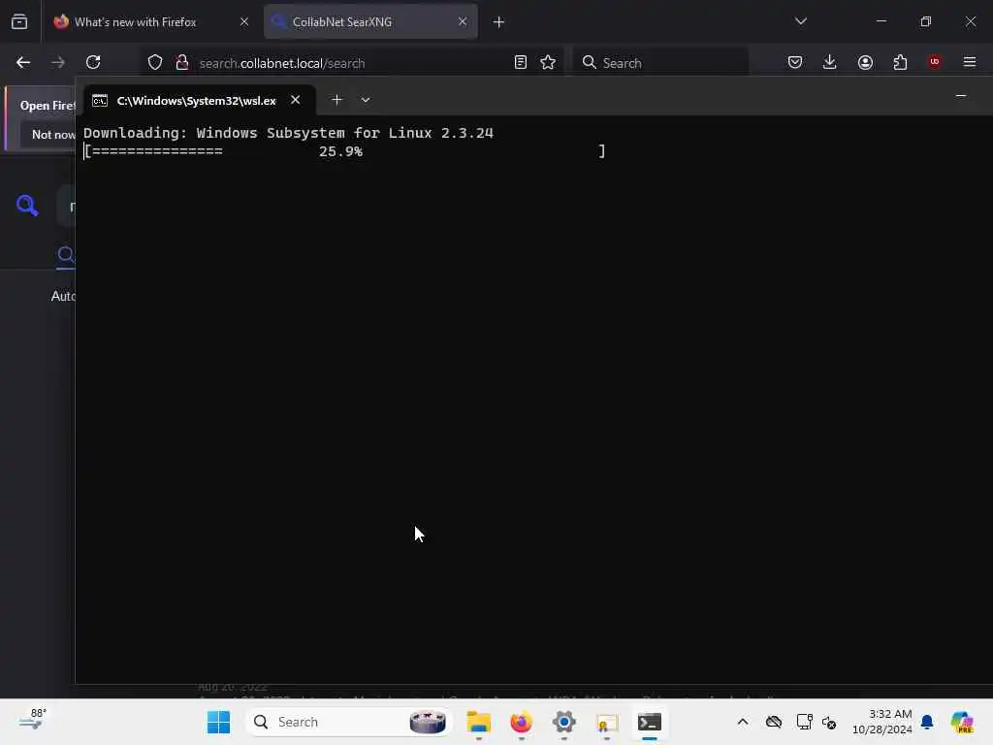The image size is (993, 745).
Task: Open the uBlock Origin extension icon
Action: pos(935,62)
